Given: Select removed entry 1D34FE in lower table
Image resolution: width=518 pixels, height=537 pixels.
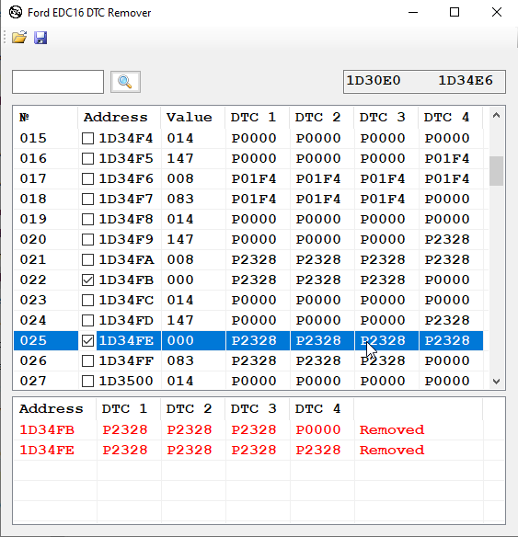Looking at the screenshot, I should (x=248, y=450).
